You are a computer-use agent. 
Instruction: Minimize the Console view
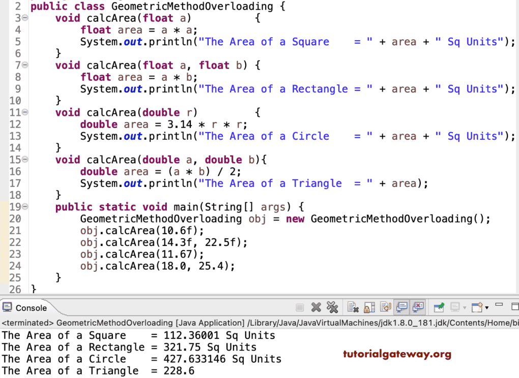point(499,305)
